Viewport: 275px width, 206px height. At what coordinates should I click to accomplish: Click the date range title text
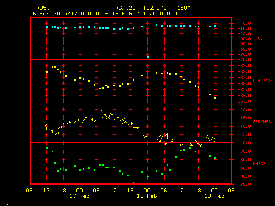[107, 14]
